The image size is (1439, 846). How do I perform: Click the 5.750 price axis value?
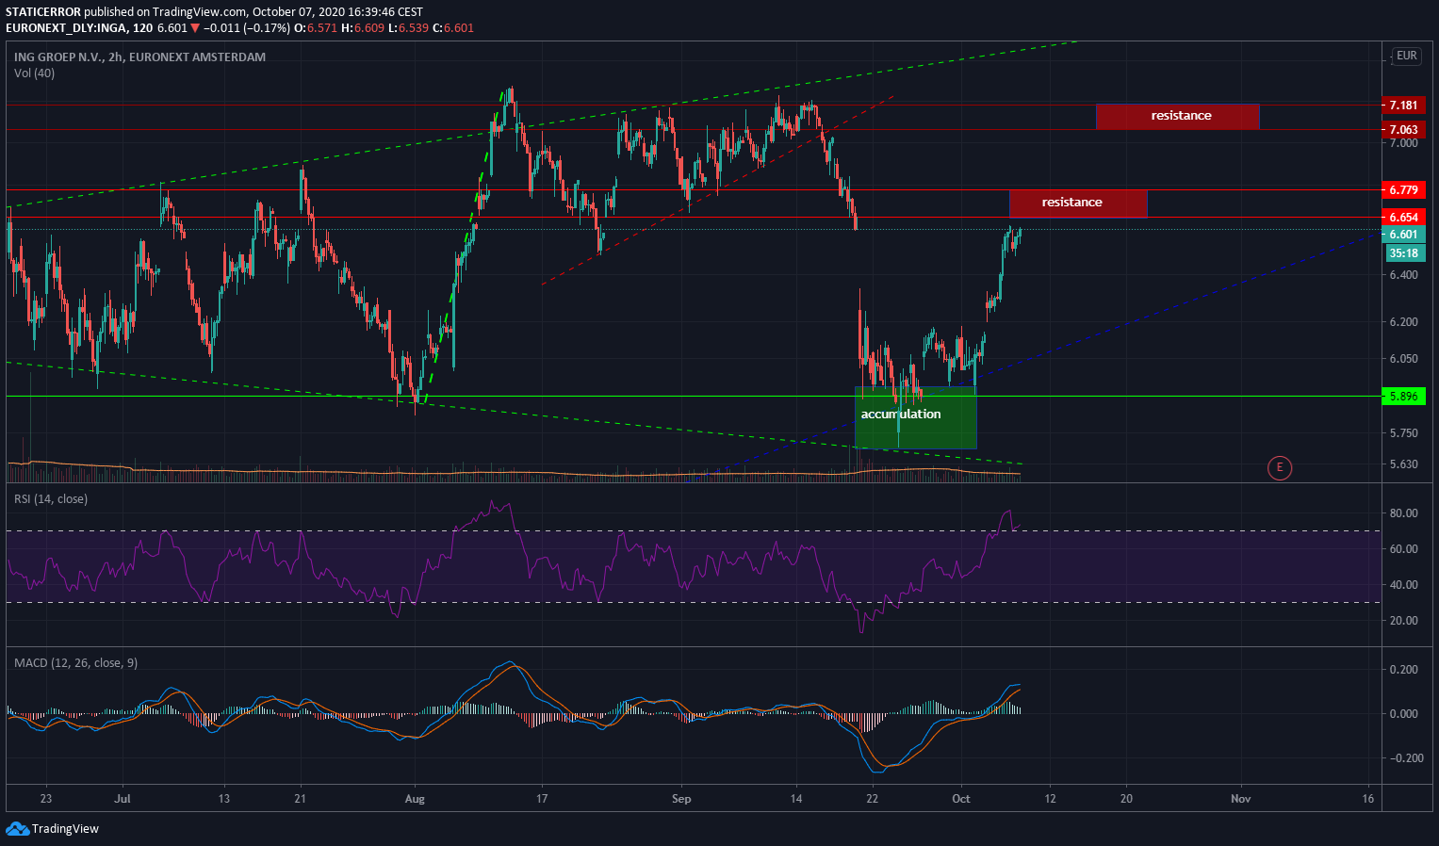pos(1403,432)
